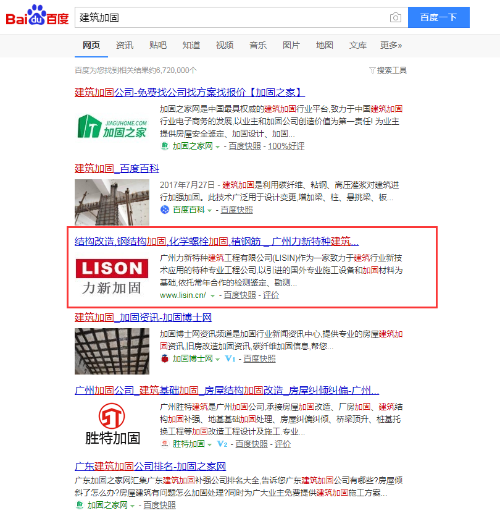Expand dropdown arrow beside 百度百科

point(210,210)
